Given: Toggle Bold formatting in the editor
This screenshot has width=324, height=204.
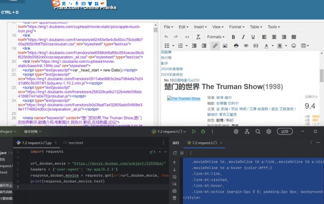Looking at the screenshot, I should [x=233, y=37].
